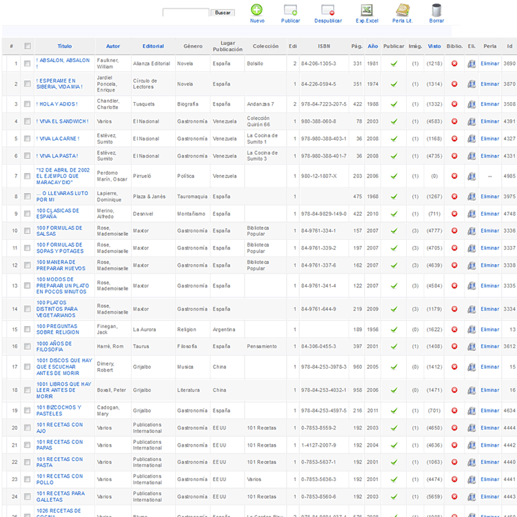Open the Perla Lit. book icon
517x517 pixels.
click(403, 10)
